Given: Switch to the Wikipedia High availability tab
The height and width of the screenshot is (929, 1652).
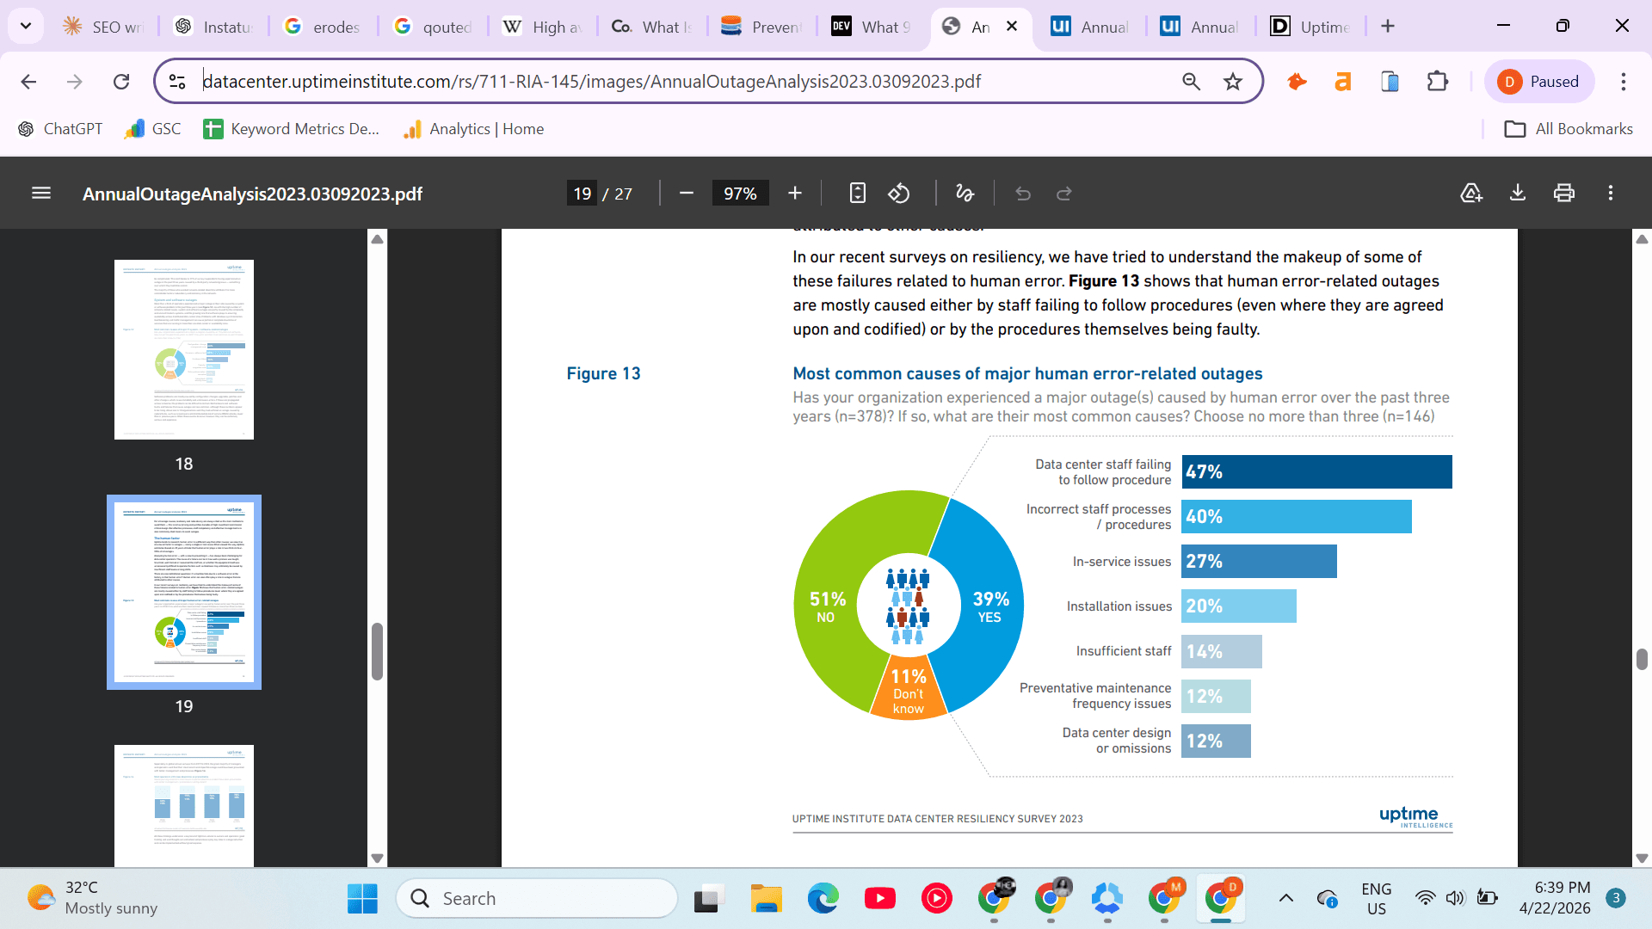Looking at the screenshot, I should click(542, 27).
